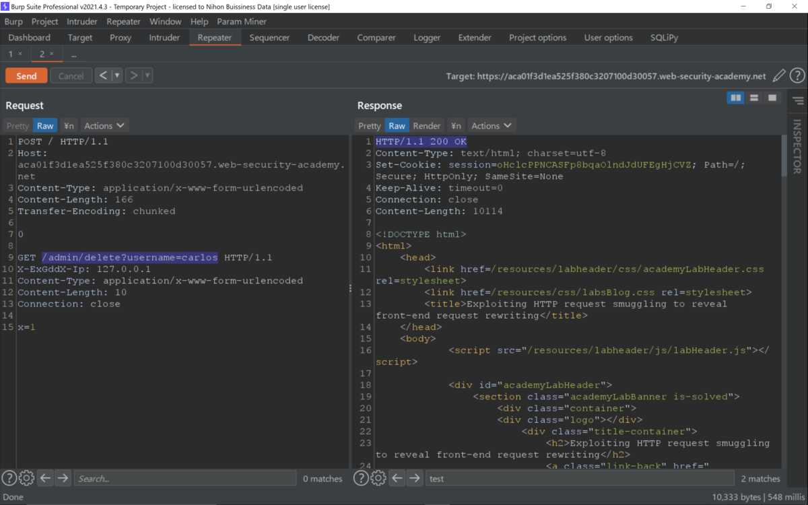Click the Target URL text
The height and width of the screenshot is (505, 808).
(606, 76)
